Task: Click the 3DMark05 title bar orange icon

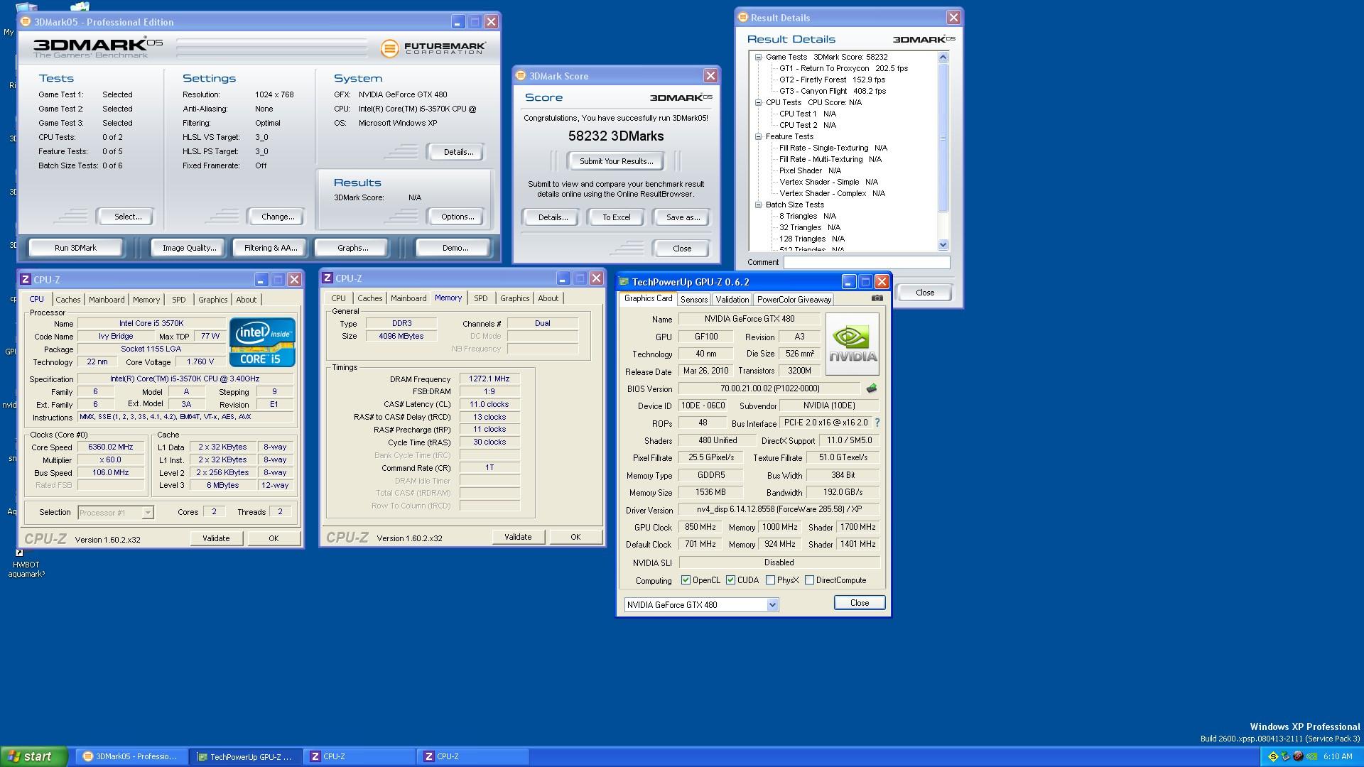Action: (26, 22)
